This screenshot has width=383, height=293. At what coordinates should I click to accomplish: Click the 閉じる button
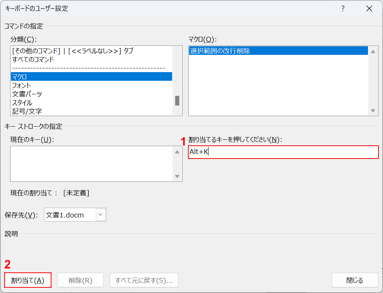[x=354, y=280]
